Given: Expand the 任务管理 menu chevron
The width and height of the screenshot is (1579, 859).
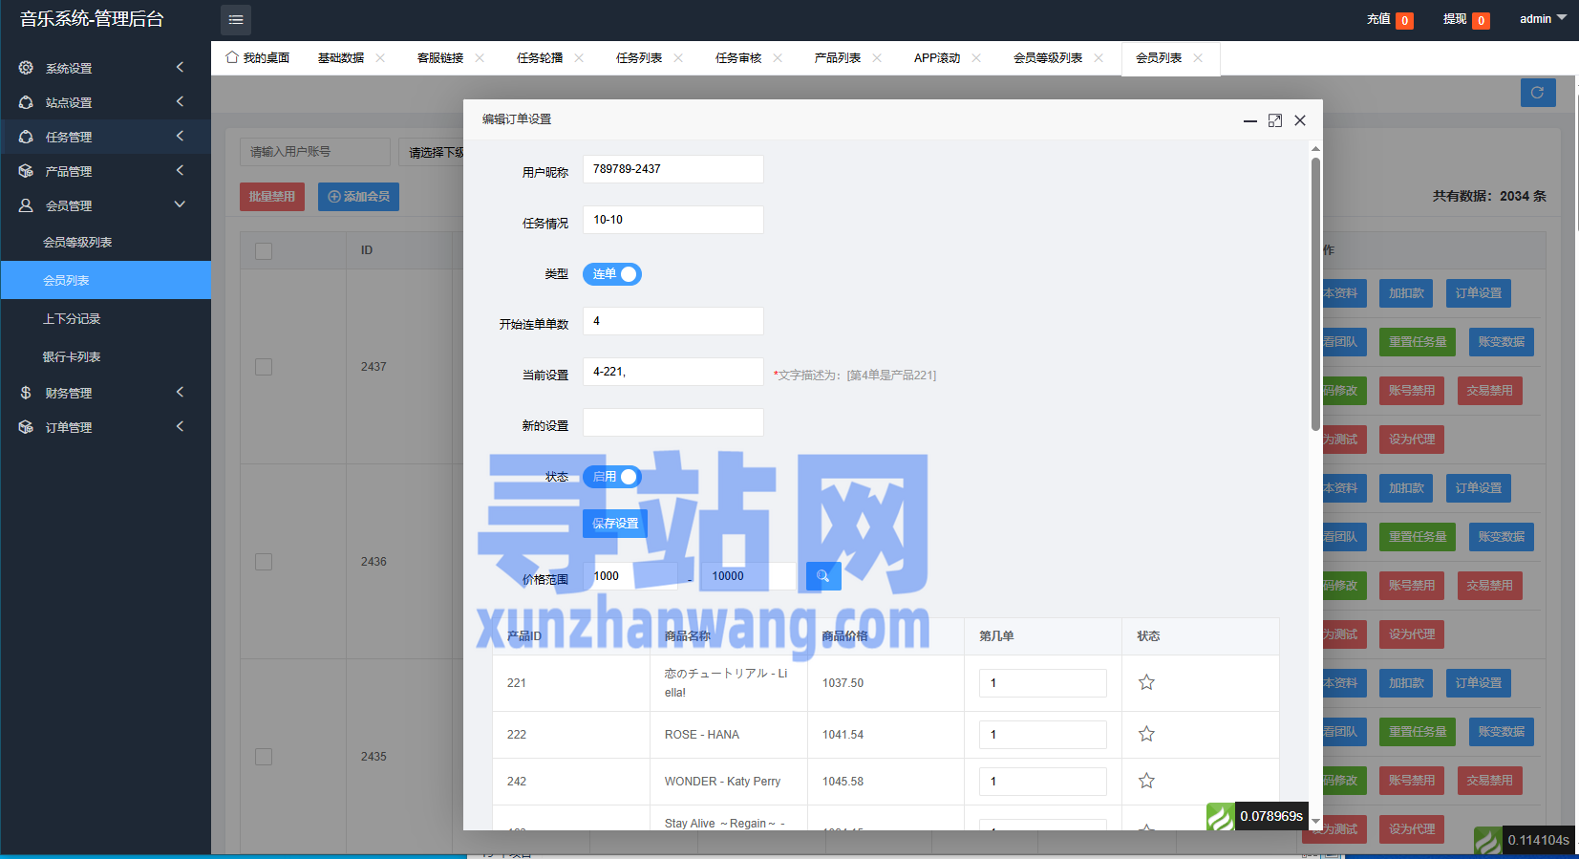Looking at the screenshot, I should (x=180, y=136).
